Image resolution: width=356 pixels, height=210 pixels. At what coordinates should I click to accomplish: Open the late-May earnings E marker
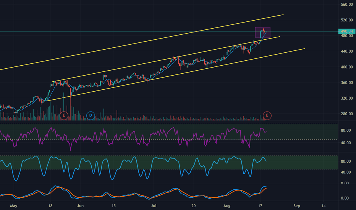64,116
